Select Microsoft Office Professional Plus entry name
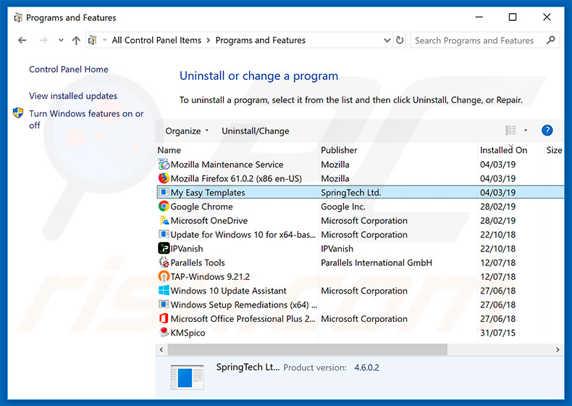Screen dimensions: 572x406 coord(243,319)
